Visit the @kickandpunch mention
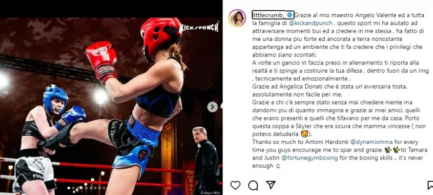Image resolution: width=433 pixels, height=195 pixels. coord(310,23)
